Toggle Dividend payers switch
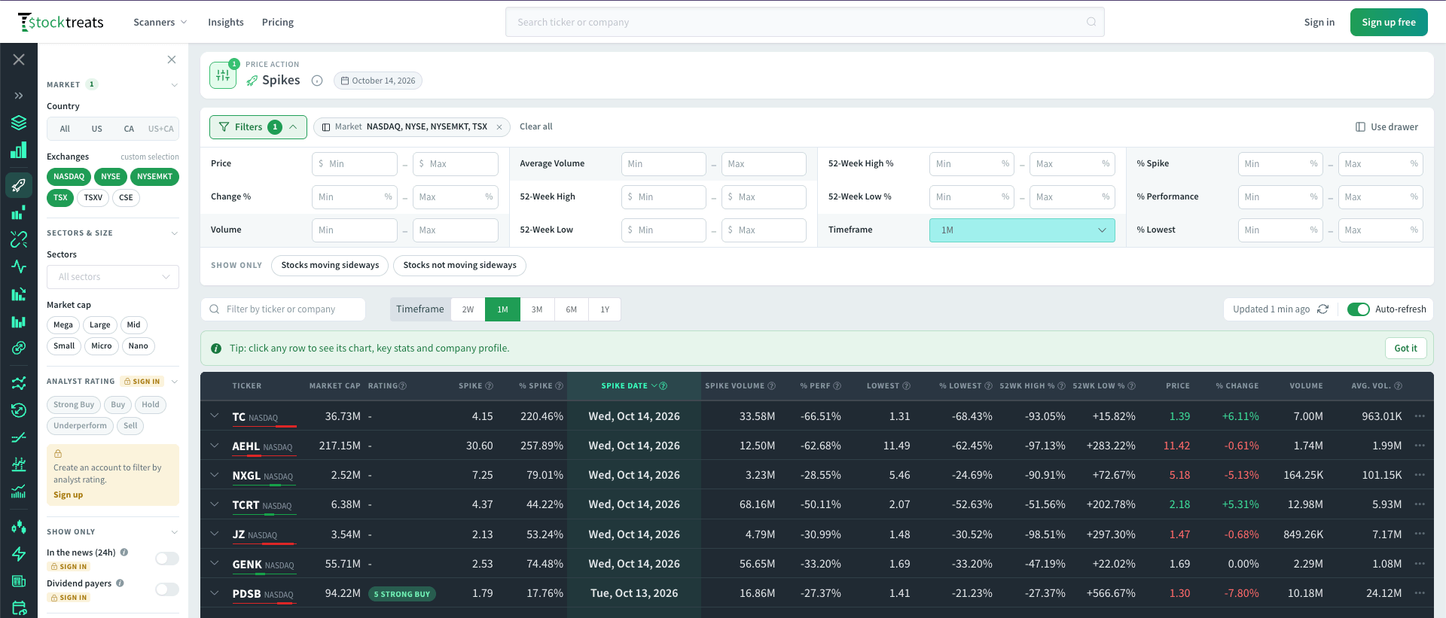 tap(167, 589)
